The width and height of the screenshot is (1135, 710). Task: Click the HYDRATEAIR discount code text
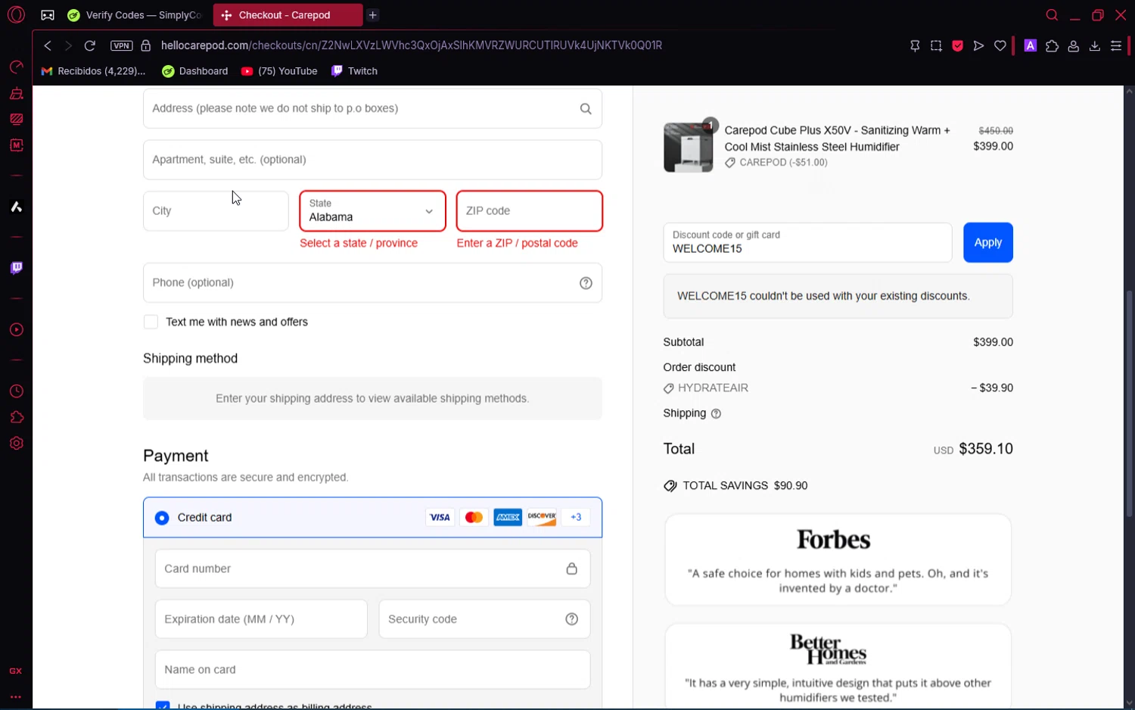pyautogui.click(x=713, y=388)
